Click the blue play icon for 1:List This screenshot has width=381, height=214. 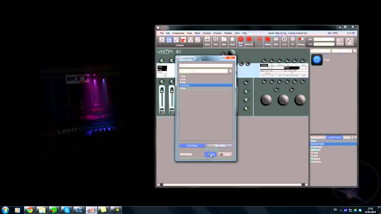click(317, 60)
